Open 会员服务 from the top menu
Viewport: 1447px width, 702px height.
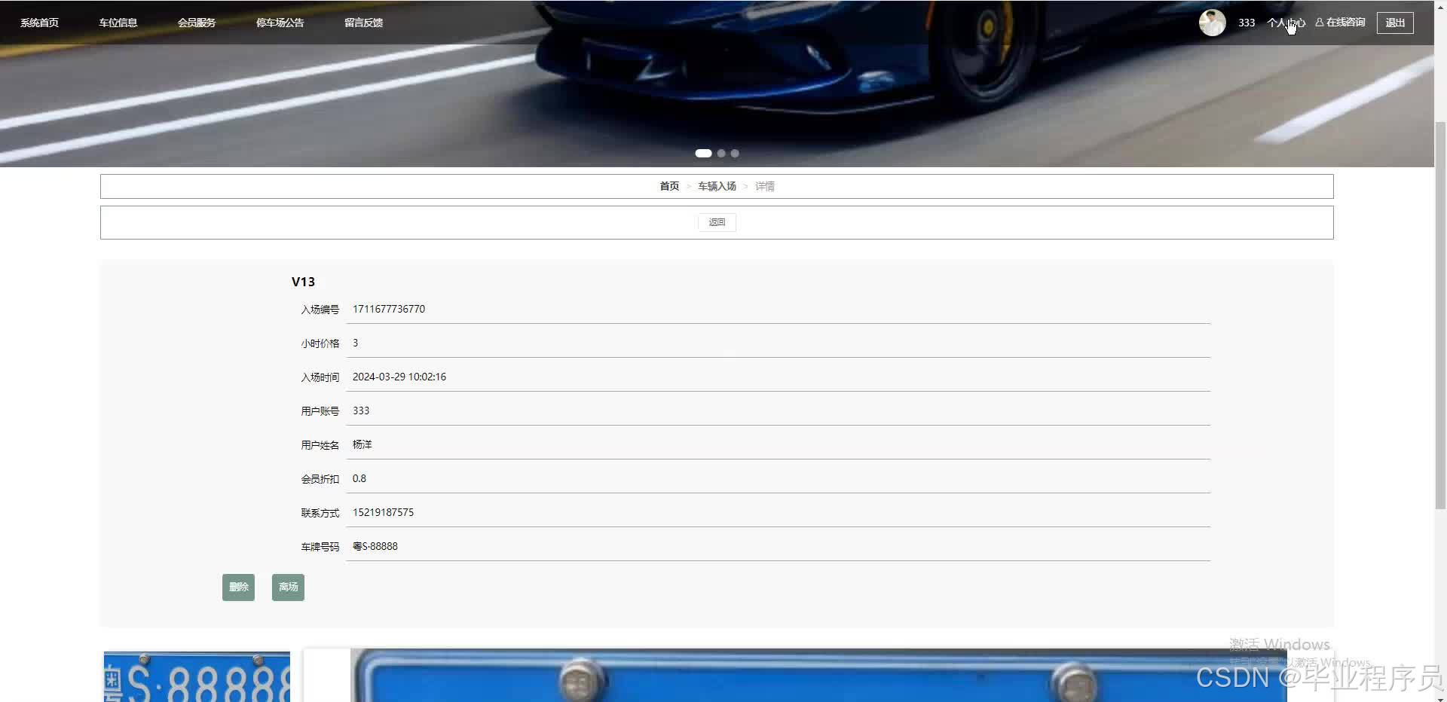pos(197,23)
